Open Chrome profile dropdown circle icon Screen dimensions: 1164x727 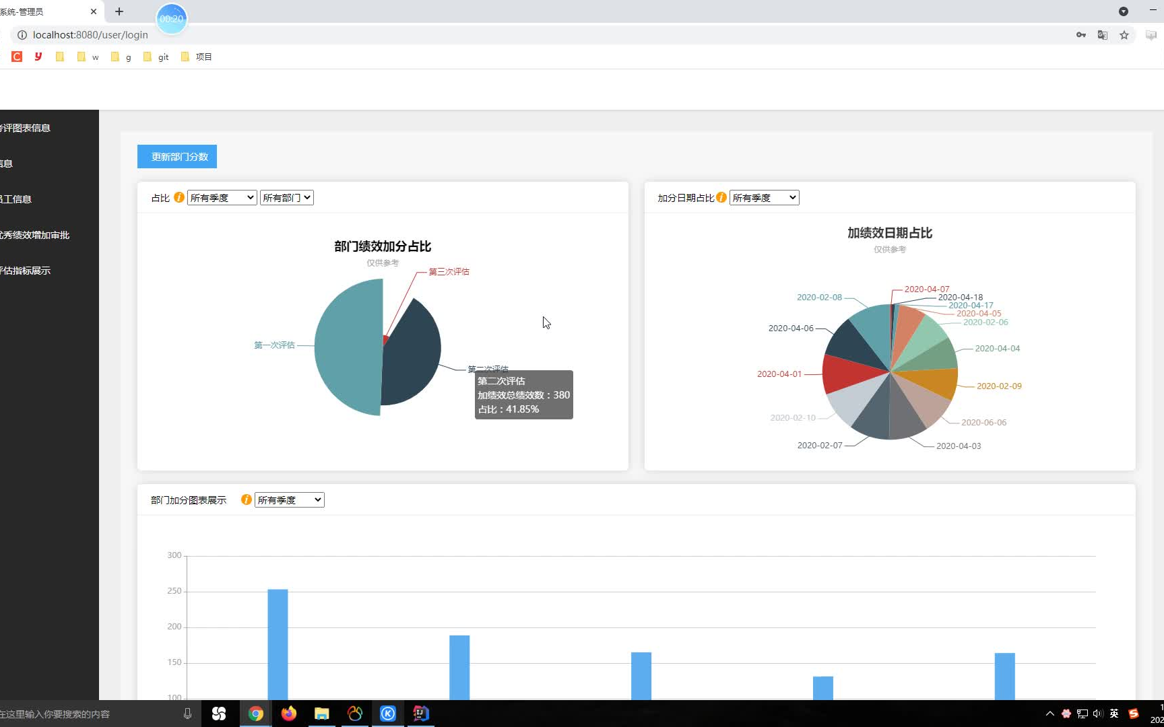[1123, 11]
